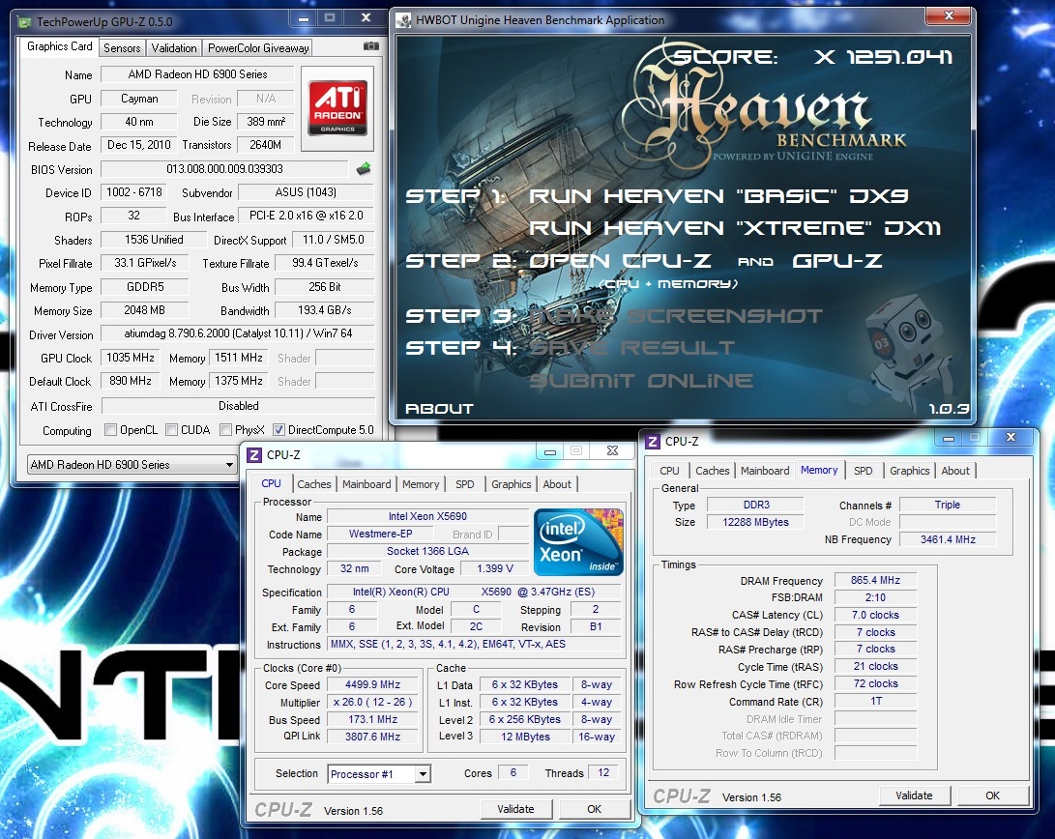
Task: Toggle the DirectCompute 5.0 checkbox
Action: [x=278, y=429]
